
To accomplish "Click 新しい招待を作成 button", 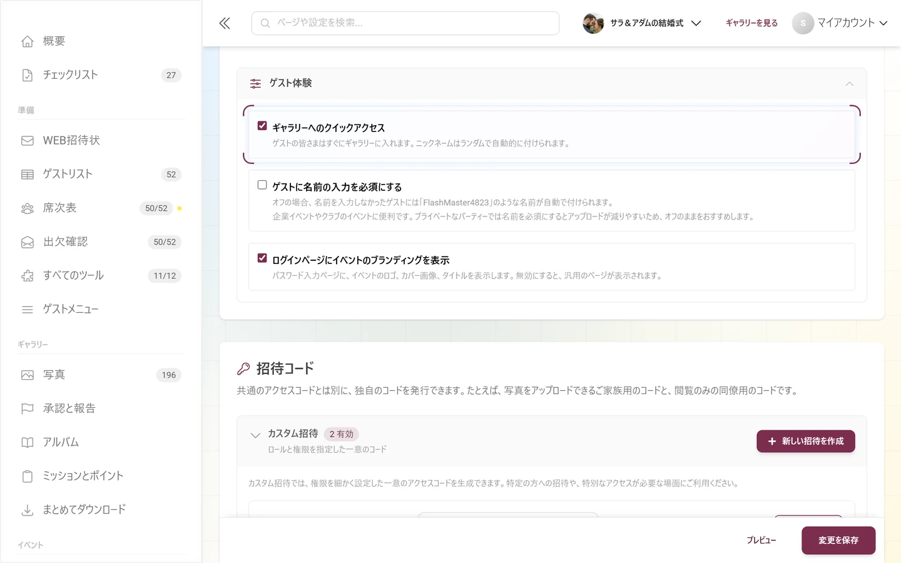I will 806,441.
